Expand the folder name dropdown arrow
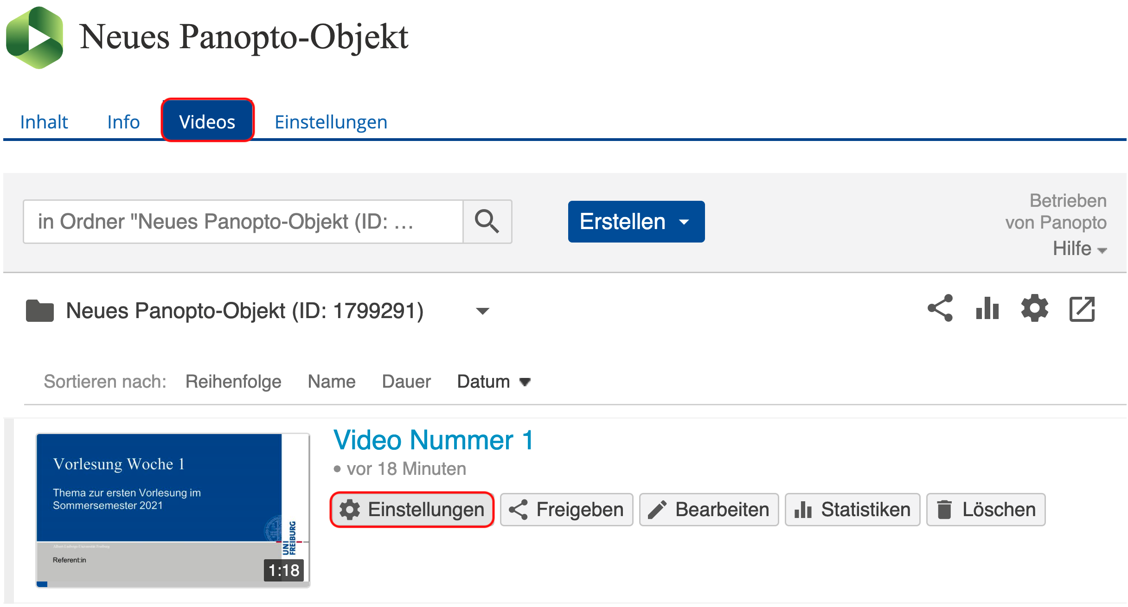Image resolution: width=1128 pixels, height=607 pixels. (483, 311)
